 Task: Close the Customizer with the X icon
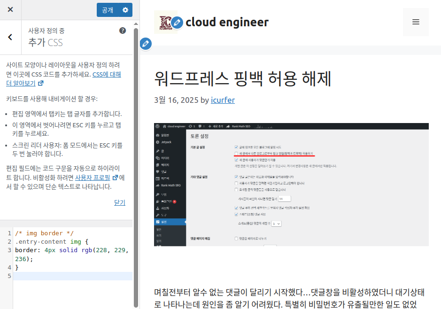10,10
